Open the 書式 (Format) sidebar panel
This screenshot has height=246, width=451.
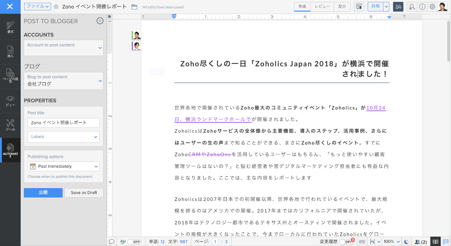[10, 28]
